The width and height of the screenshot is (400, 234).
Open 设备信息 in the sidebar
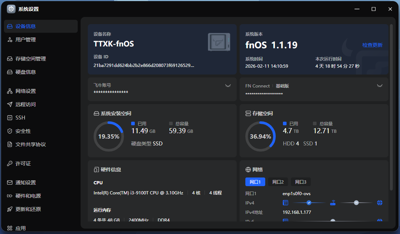[41, 26]
